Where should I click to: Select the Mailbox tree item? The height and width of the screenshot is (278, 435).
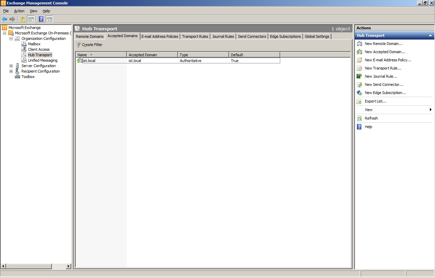(x=34, y=44)
